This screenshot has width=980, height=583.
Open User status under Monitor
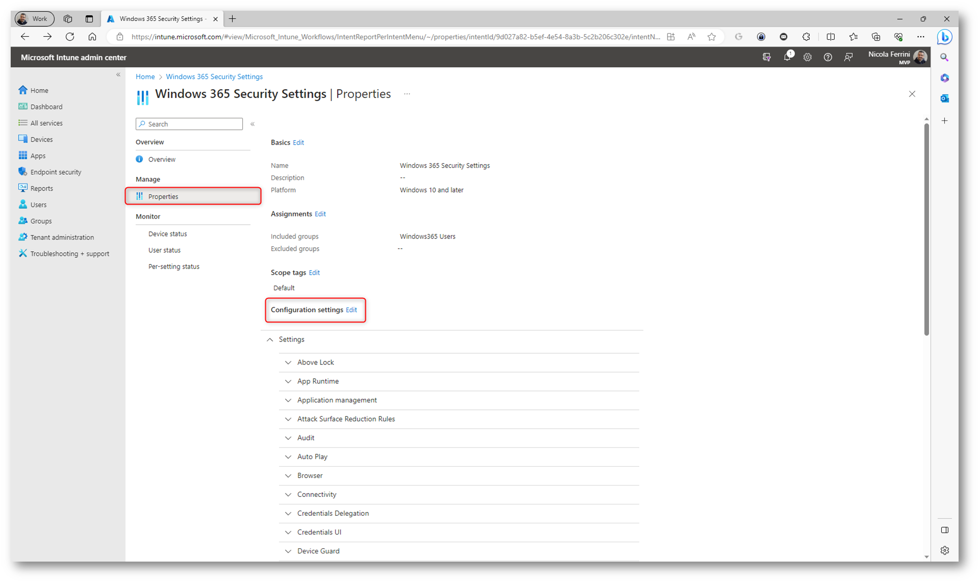click(164, 250)
